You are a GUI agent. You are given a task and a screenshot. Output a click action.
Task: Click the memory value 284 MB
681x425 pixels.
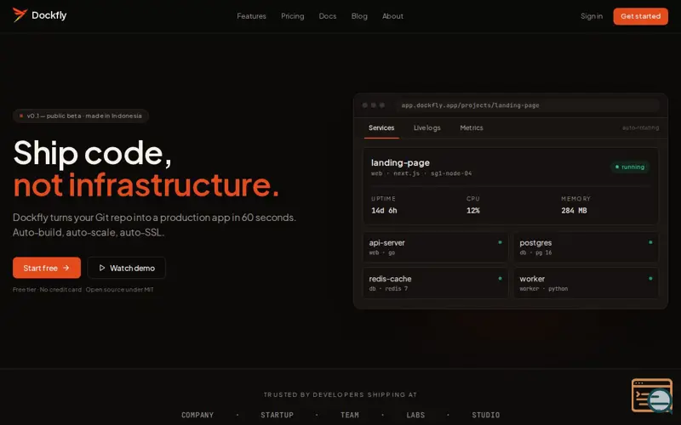(x=574, y=210)
